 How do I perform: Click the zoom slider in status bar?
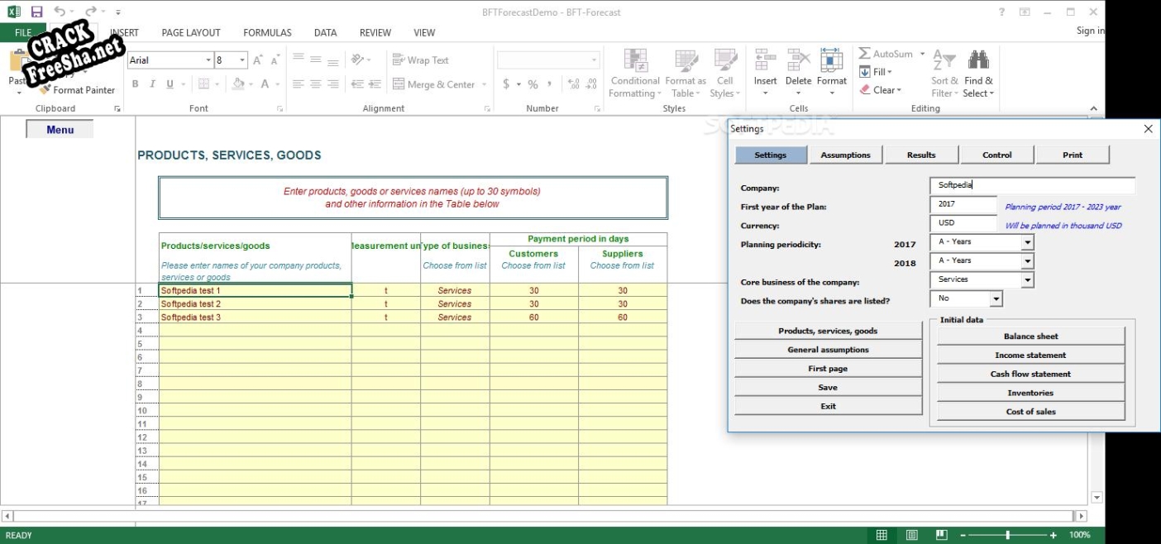[x=1007, y=535]
